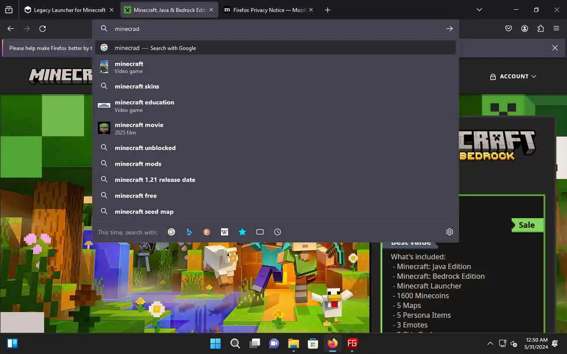Open File Explorer from taskbar

click(x=293, y=343)
